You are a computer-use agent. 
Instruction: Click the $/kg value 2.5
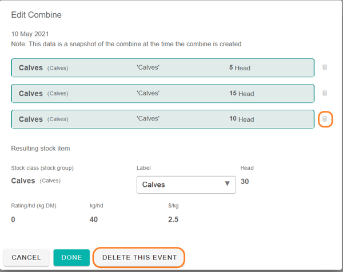[x=173, y=219]
